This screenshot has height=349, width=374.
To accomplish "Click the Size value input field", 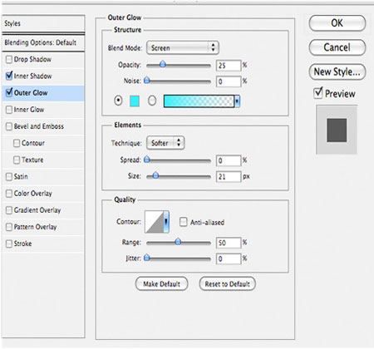I will (x=229, y=176).
